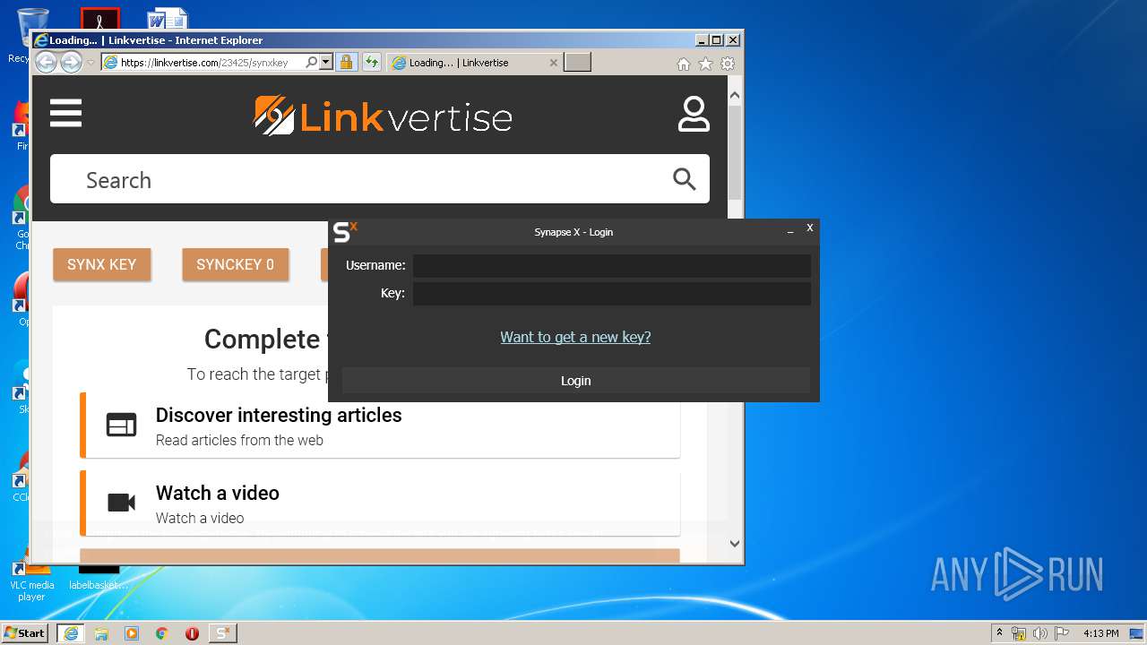Open the IE Home page icon
The width and height of the screenshot is (1147, 645).
click(684, 64)
